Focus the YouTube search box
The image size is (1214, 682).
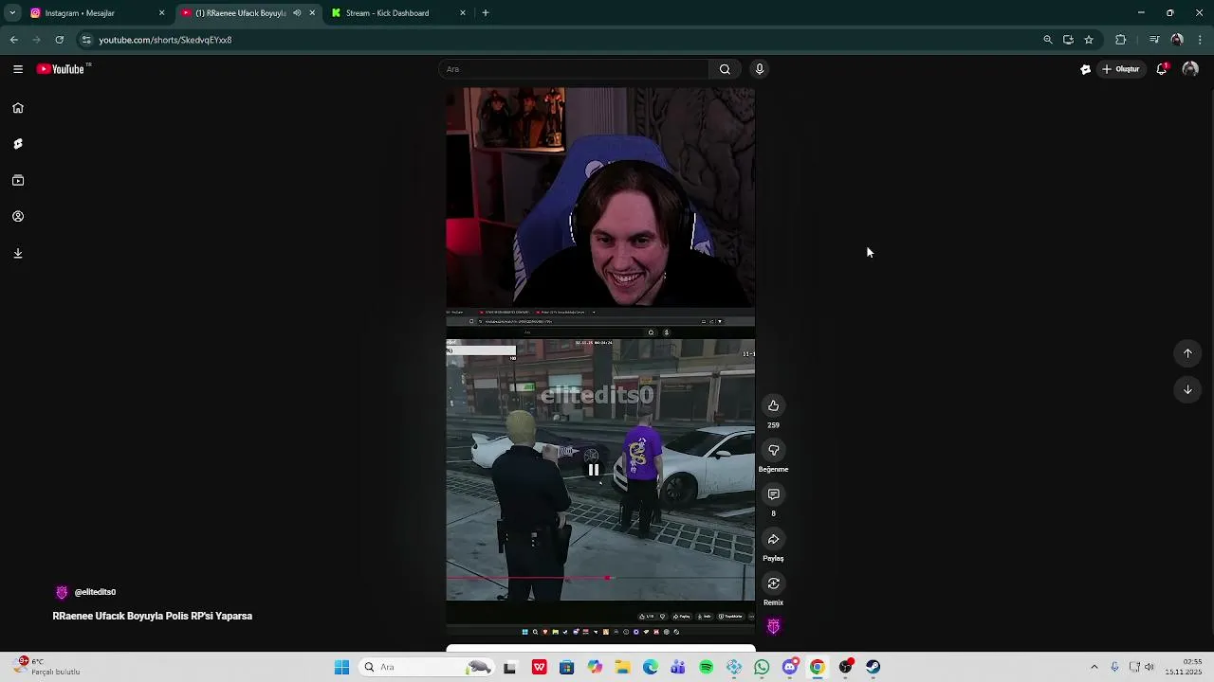click(574, 69)
